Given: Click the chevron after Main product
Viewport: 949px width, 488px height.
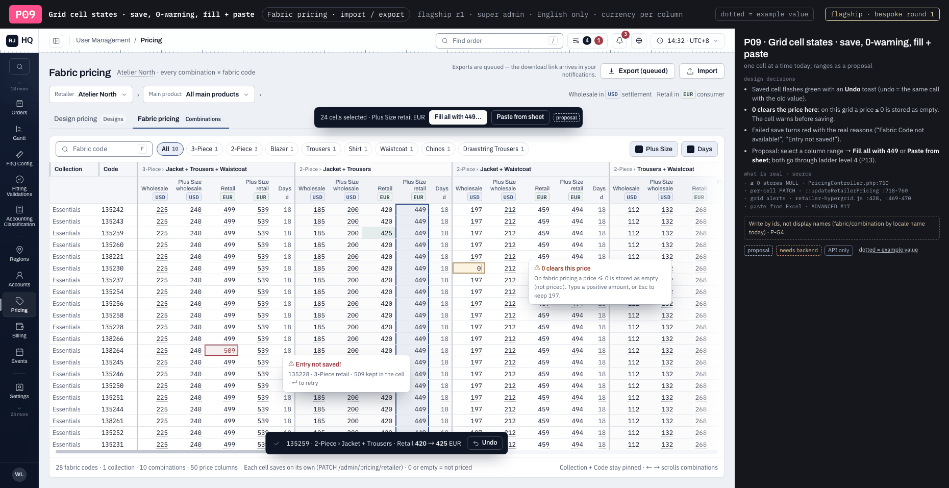Looking at the screenshot, I should click(260, 95).
